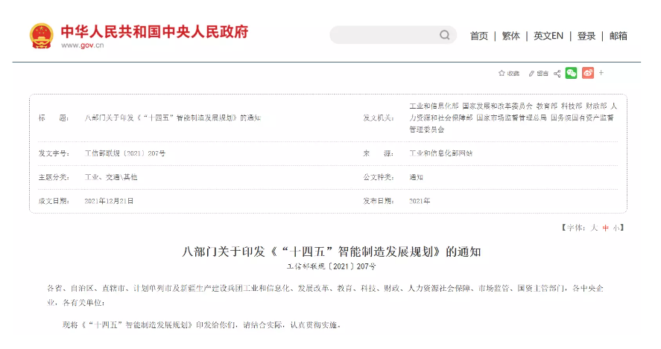Click the article headline 八部门关于印发 notice
This screenshot has height=349, width=661.
point(332,250)
